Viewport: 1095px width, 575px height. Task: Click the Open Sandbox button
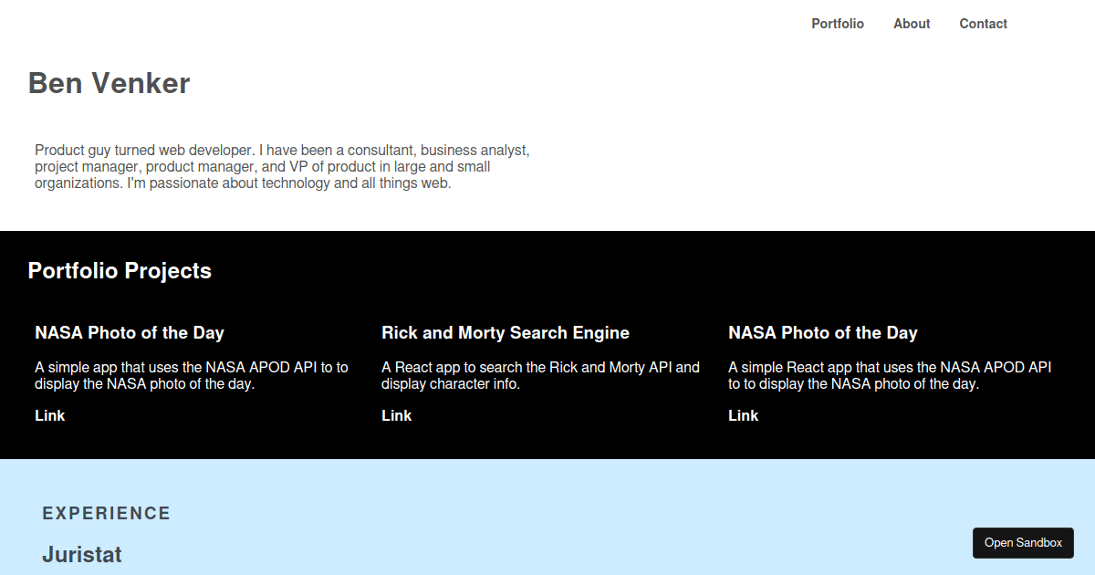1023,542
